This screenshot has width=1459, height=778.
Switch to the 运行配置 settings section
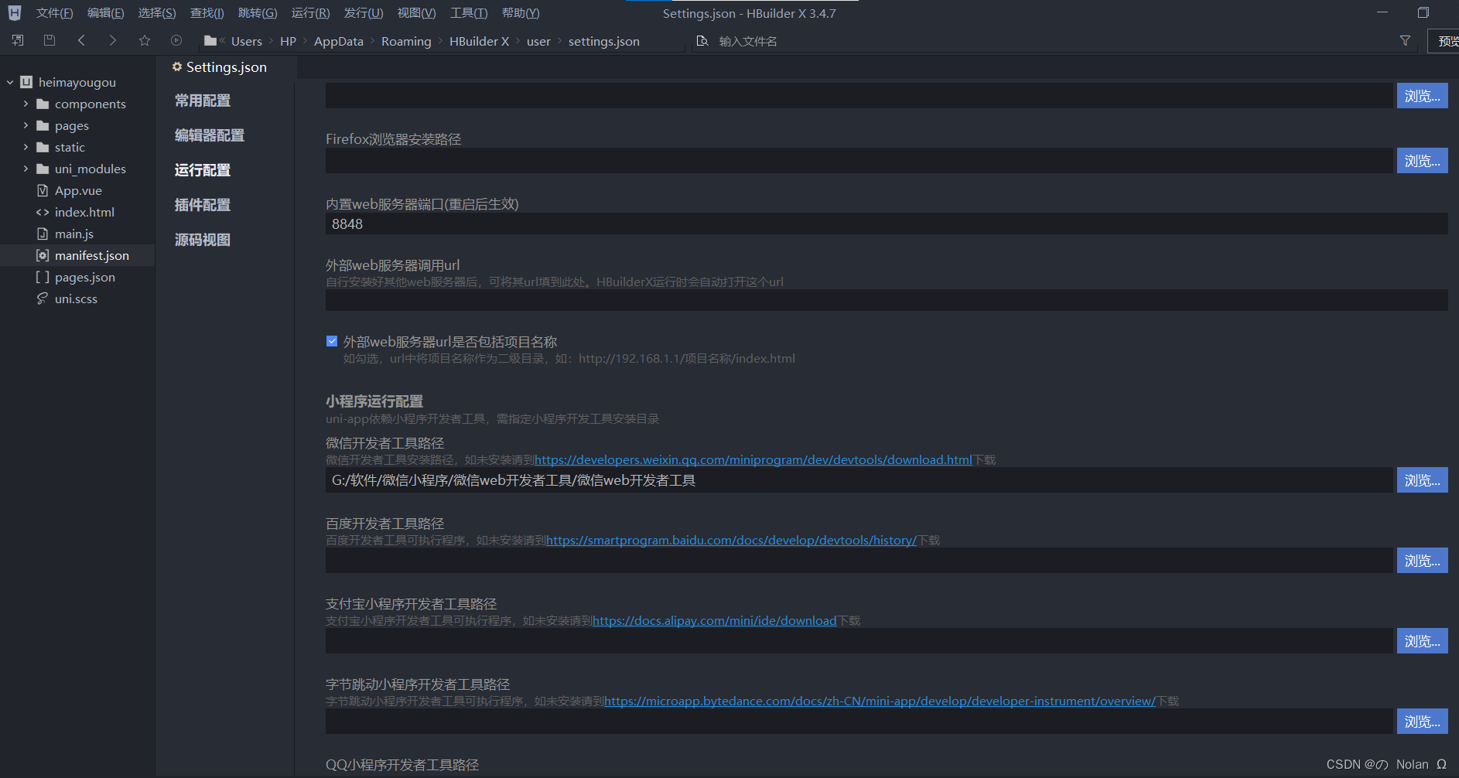coord(202,169)
